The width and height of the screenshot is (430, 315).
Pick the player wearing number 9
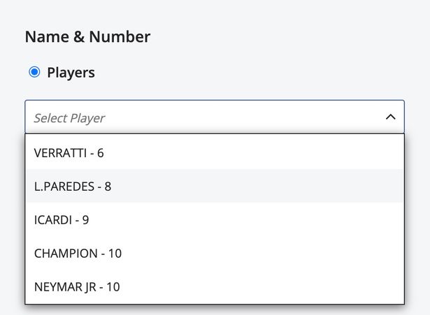point(62,220)
